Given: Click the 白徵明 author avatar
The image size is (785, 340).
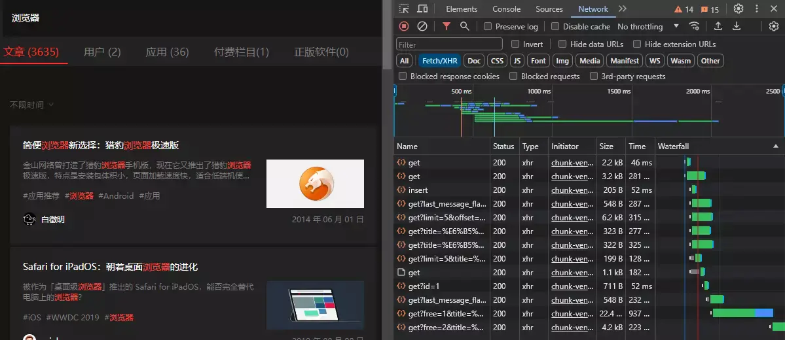Looking at the screenshot, I should pyautogui.click(x=29, y=220).
